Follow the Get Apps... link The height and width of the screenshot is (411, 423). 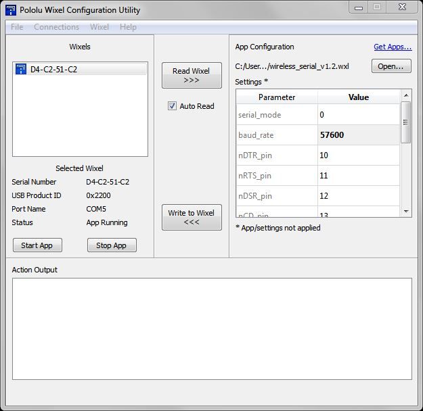(393, 47)
